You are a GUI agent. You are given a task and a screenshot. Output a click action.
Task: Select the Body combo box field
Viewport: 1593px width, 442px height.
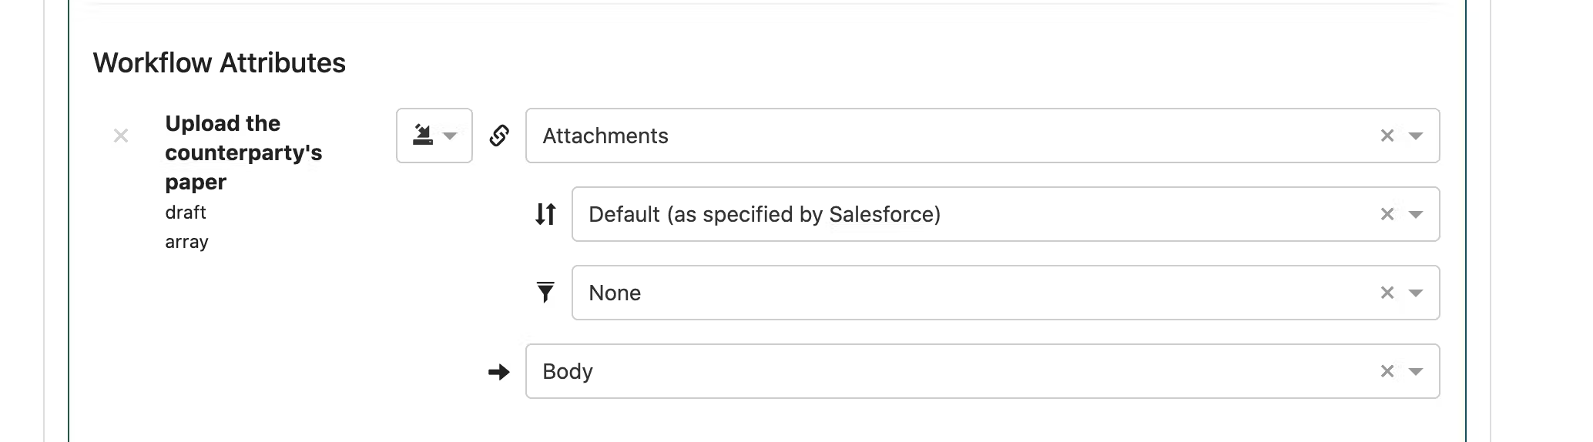[982, 371]
